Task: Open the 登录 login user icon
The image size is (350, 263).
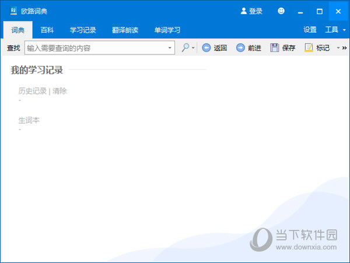Action: 243,11
